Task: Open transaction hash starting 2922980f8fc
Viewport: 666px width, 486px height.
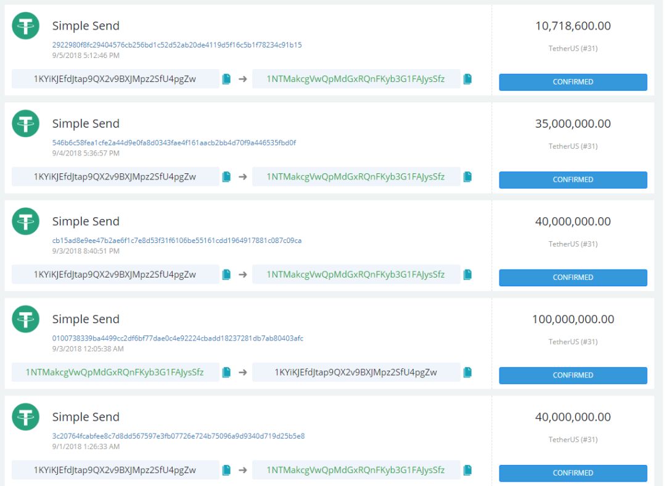Action: pyautogui.click(x=177, y=44)
